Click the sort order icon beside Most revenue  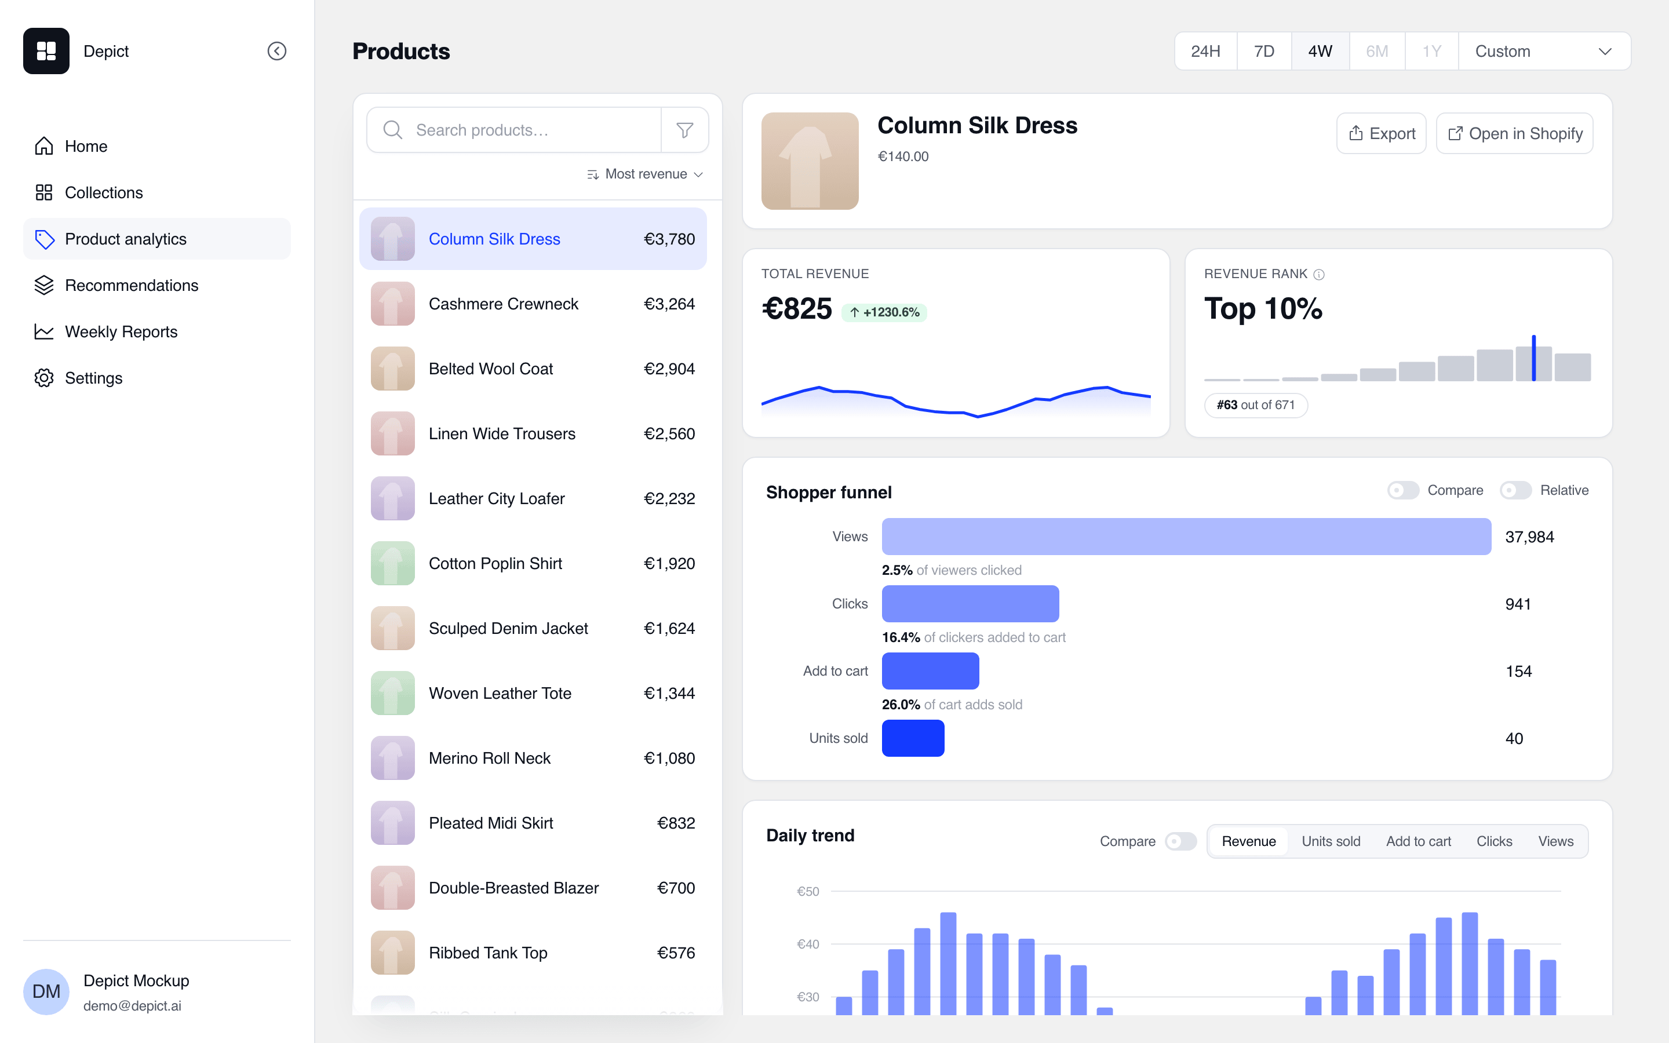[x=592, y=174]
